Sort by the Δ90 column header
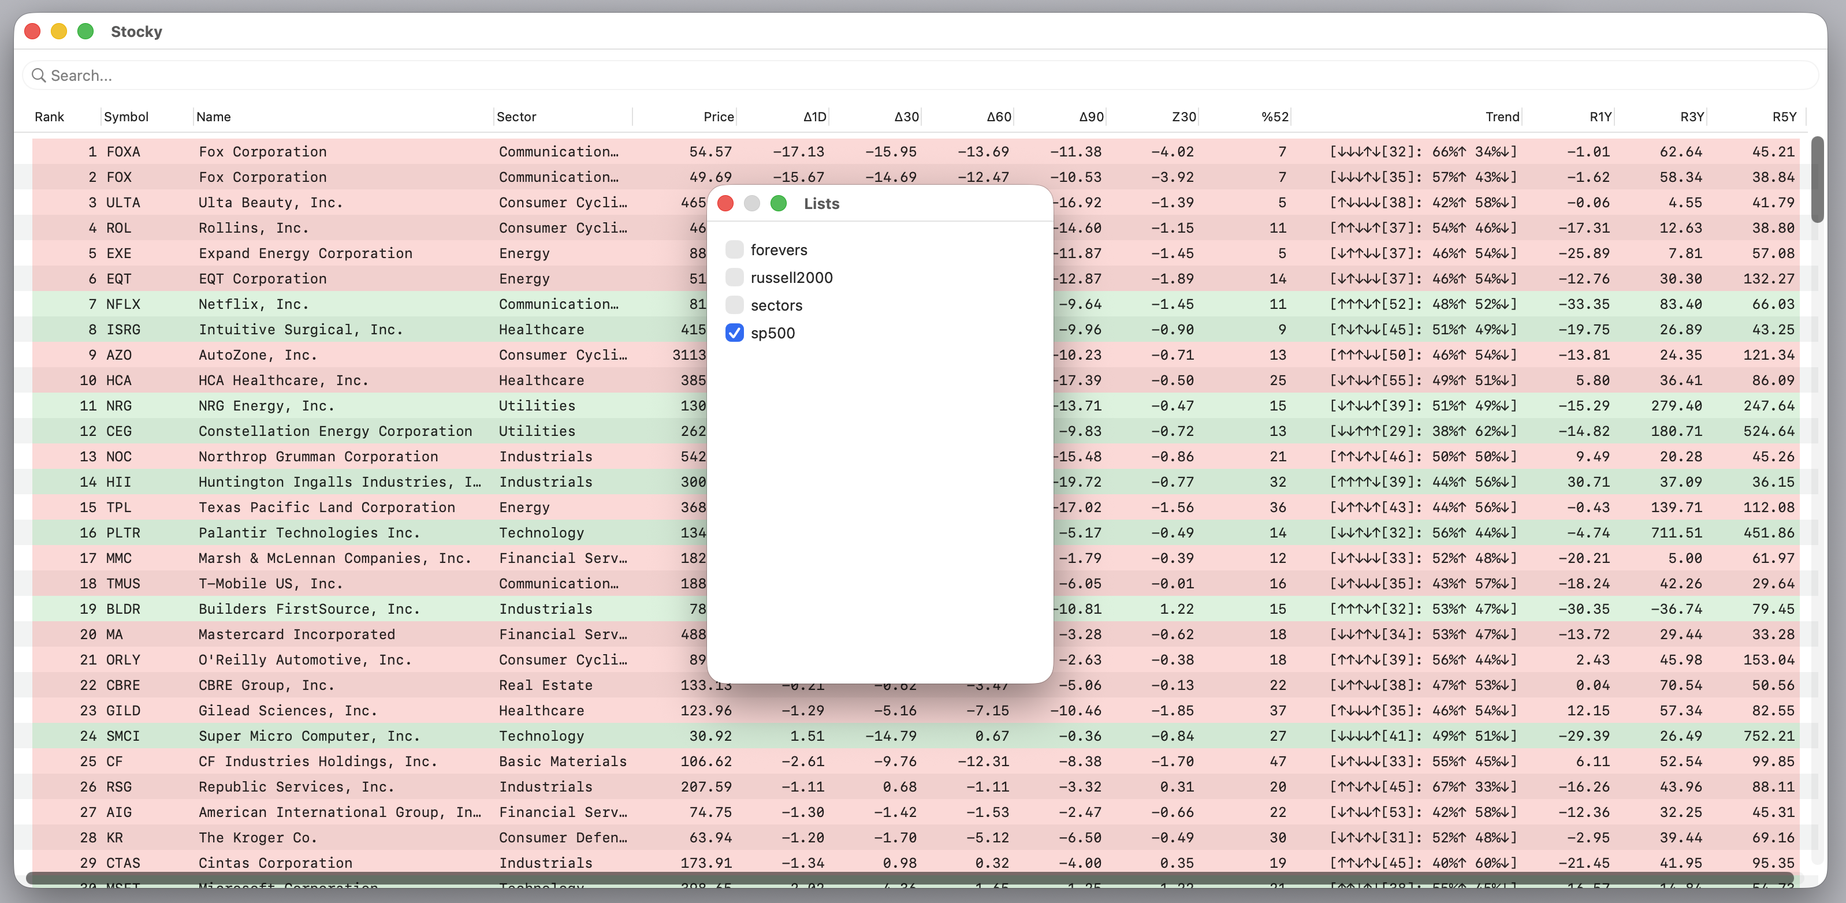The height and width of the screenshot is (903, 1846). 1091,117
